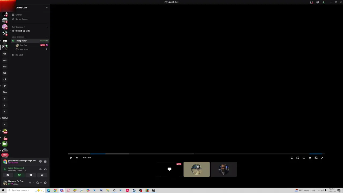Open Discord help icon in title bar
This screenshot has height=193, width=343.
pyautogui.click(x=318, y=2)
